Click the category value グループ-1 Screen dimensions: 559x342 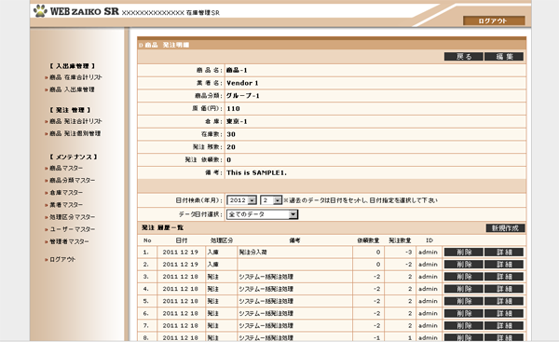243,96
